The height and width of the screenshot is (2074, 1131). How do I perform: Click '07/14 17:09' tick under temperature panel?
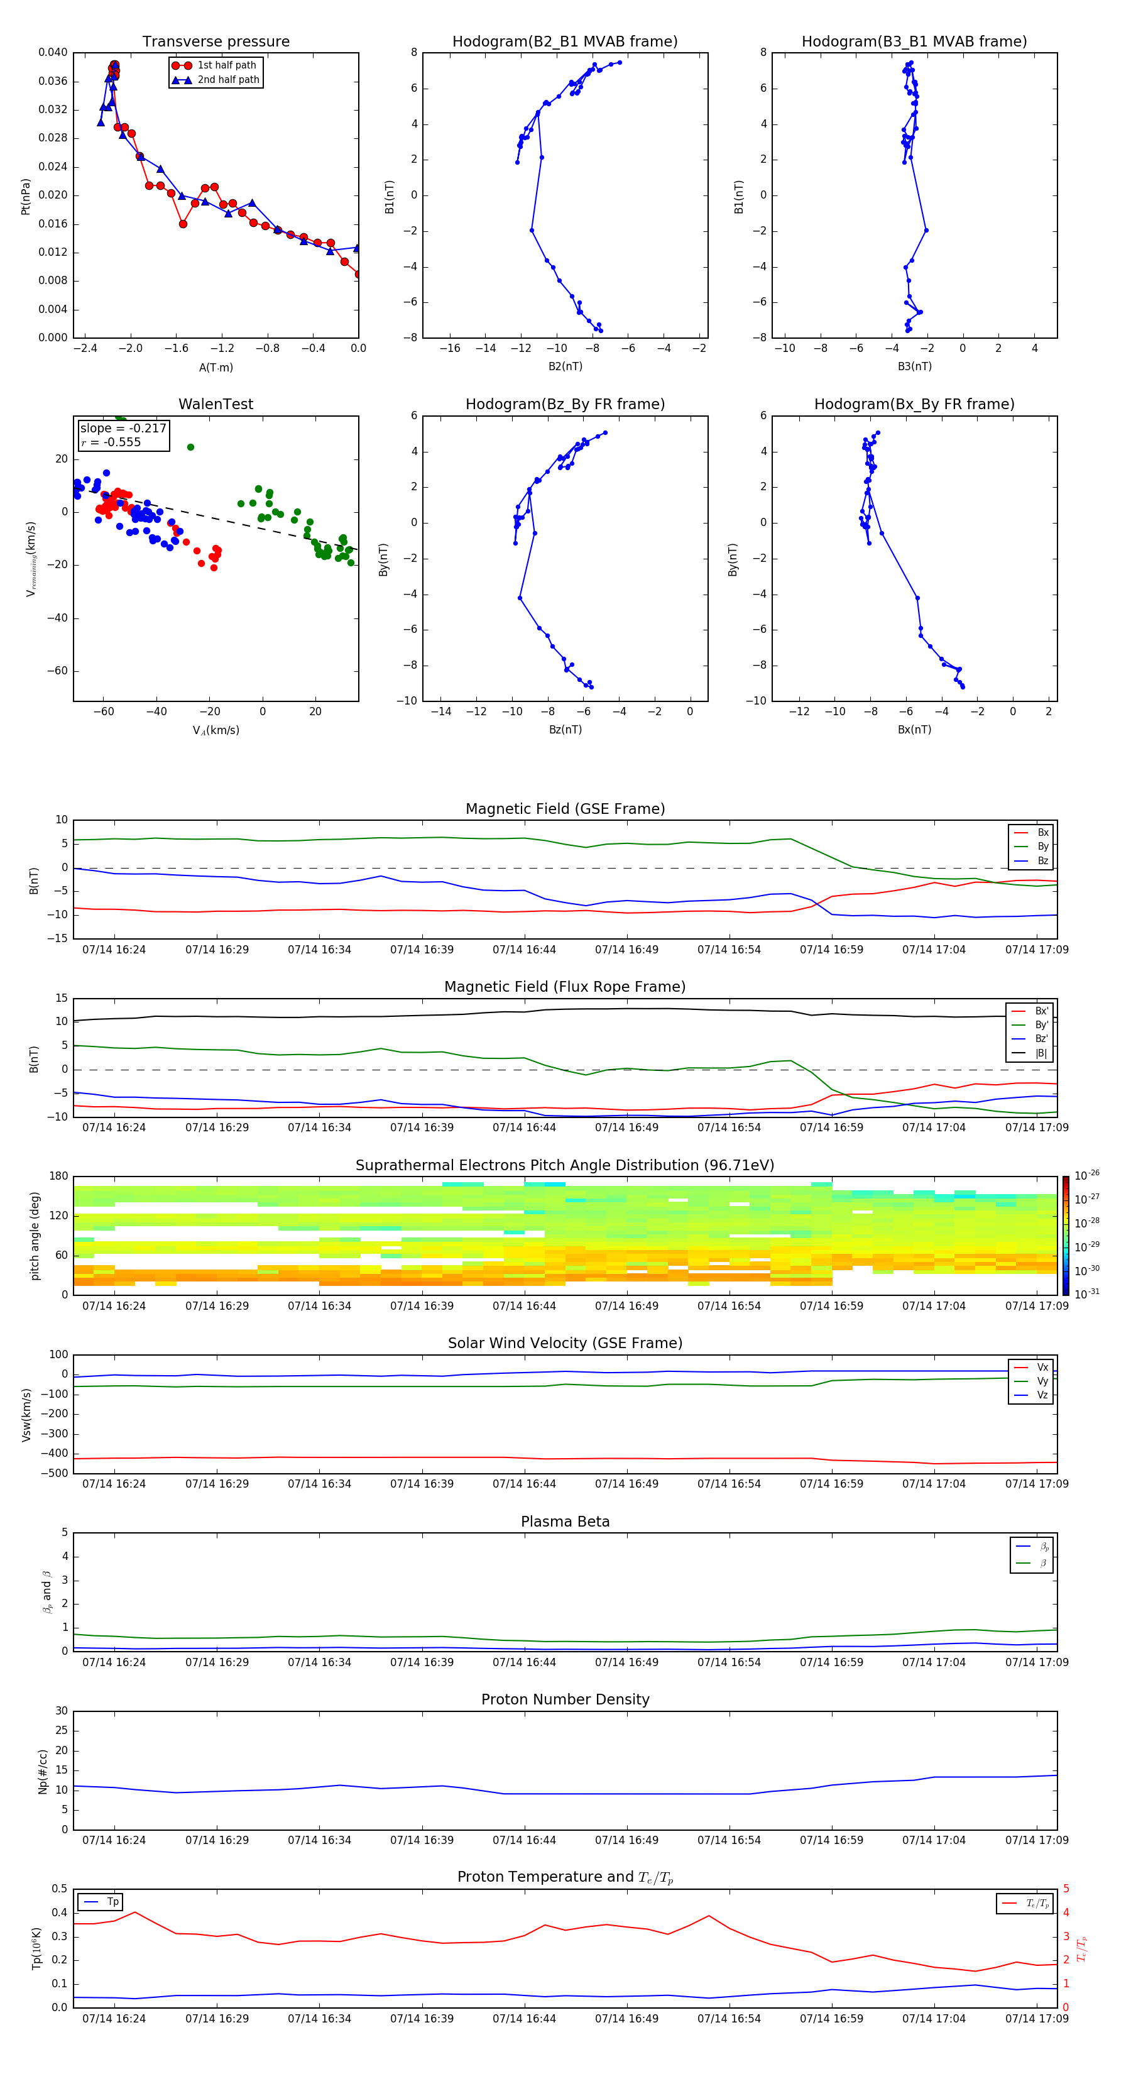1037,2019
